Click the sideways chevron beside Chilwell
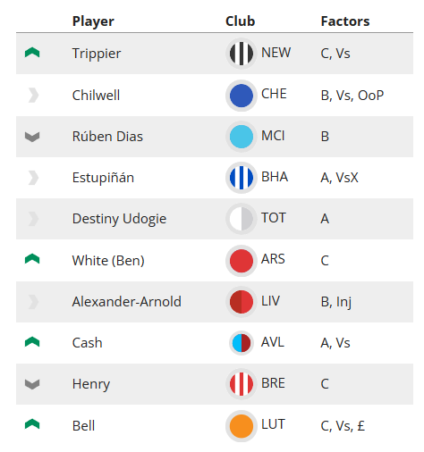The height and width of the screenshot is (452, 424). [x=33, y=96]
